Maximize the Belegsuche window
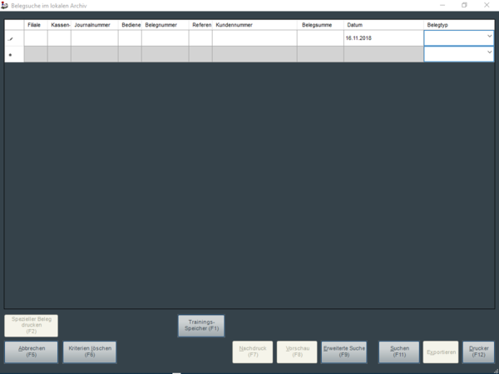Viewport: 499px width, 374px height. (464, 6)
